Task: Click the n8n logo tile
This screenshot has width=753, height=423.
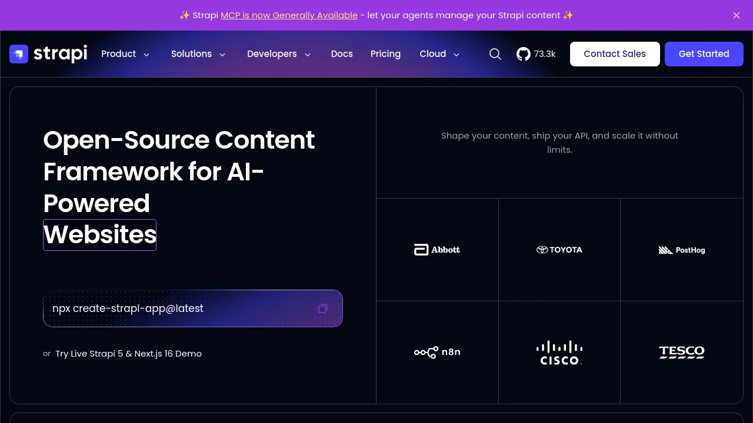Action: [x=437, y=352]
